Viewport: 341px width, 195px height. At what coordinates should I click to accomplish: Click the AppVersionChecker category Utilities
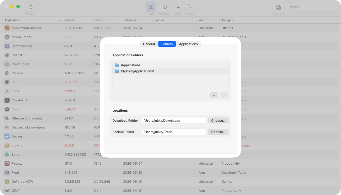pyautogui.click(x=227, y=28)
